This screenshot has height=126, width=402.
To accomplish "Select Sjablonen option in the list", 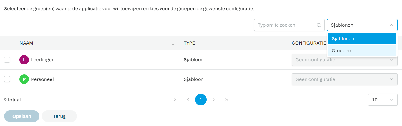I will [x=362, y=39].
